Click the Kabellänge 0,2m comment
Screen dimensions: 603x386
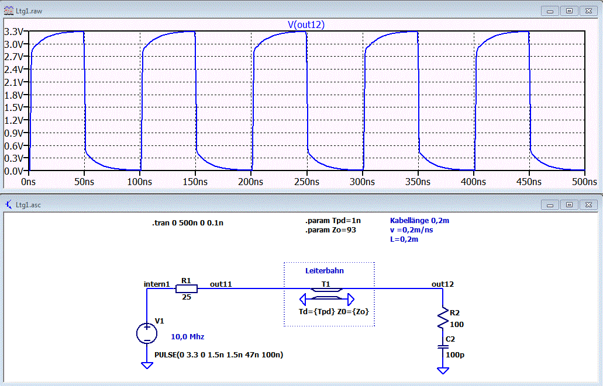tap(419, 221)
